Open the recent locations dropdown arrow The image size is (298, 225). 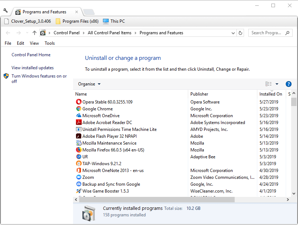[x=27, y=33]
